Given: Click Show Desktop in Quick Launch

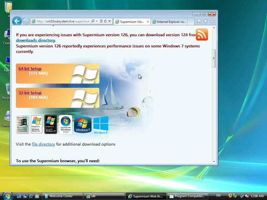Looking at the screenshot, I should [x=19, y=196].
